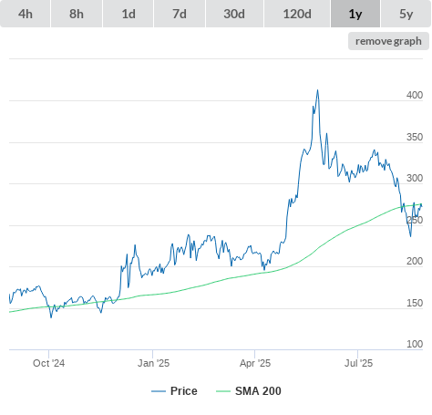Click the 400 price axis label
432x415 pixels.
click(415, 95)
